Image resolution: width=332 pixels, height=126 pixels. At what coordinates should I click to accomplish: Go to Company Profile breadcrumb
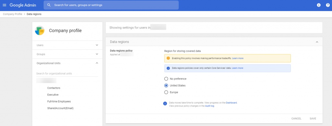click(x=13, y=14)
